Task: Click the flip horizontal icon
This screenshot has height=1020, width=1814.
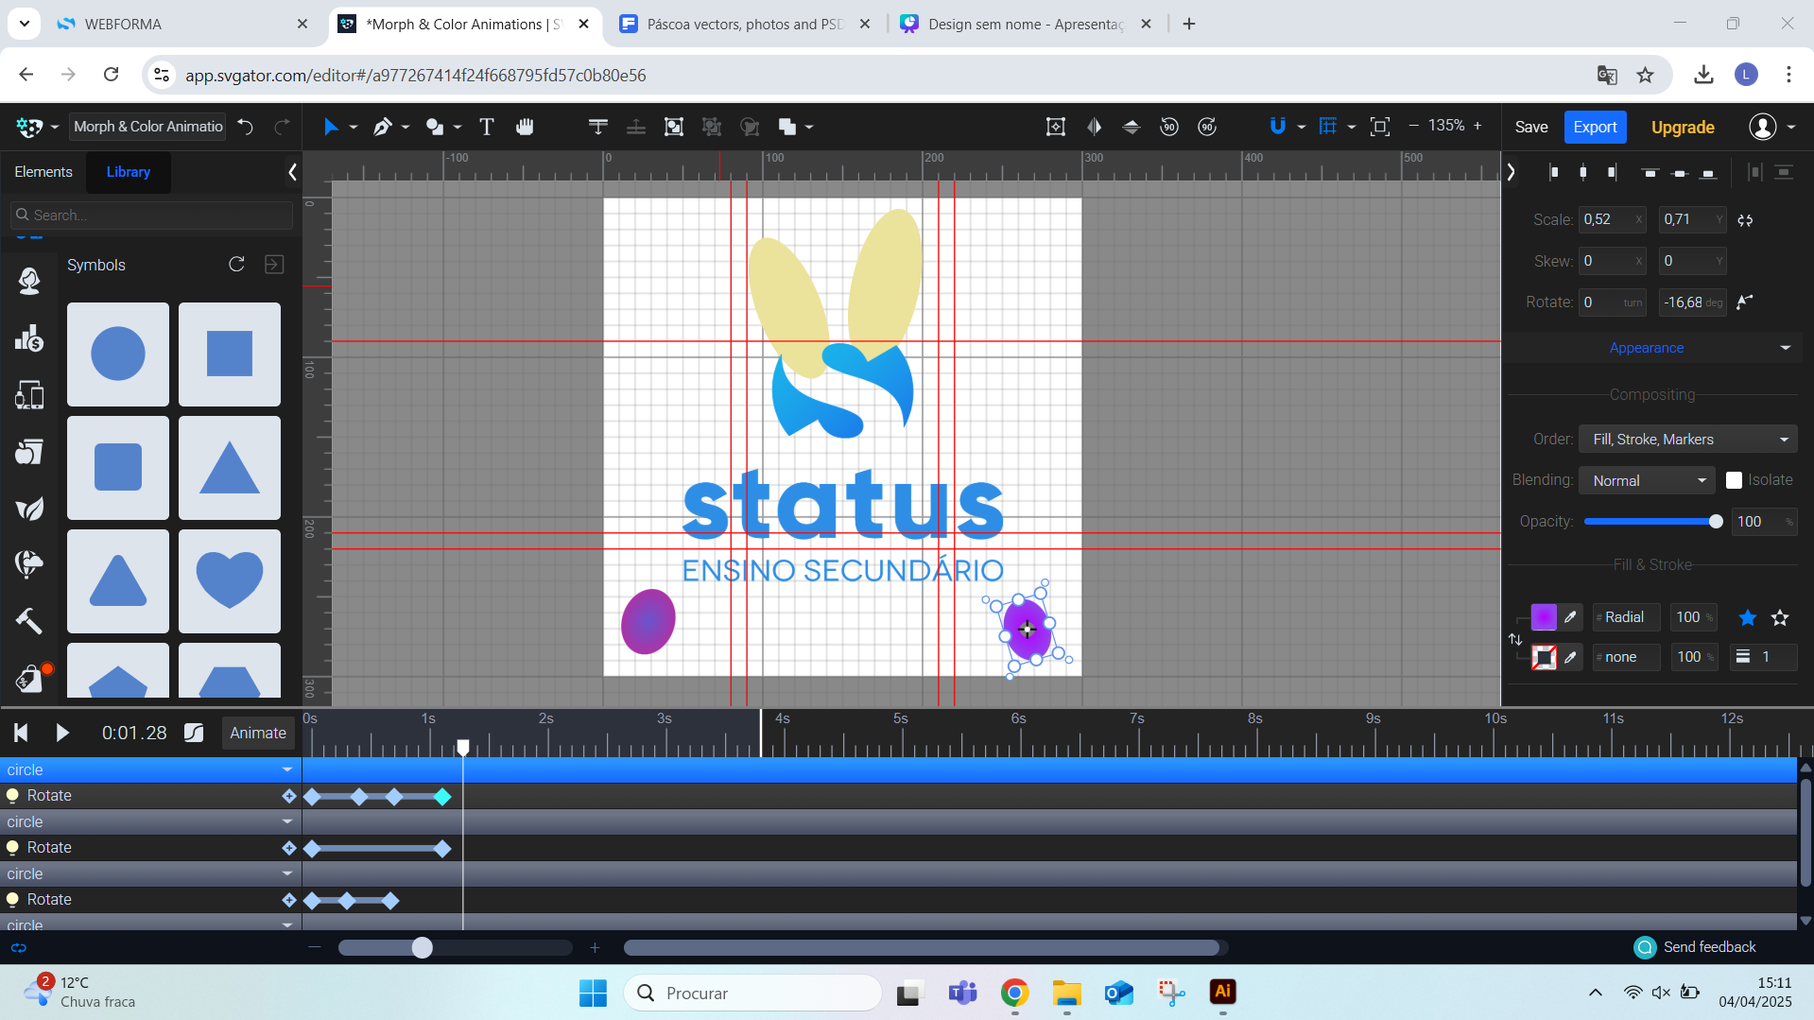Action: pos(1094,127)
